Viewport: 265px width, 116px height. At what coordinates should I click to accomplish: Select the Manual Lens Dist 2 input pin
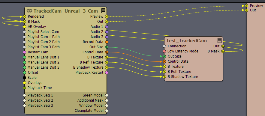pyautogui.click(x=25, y=62)
